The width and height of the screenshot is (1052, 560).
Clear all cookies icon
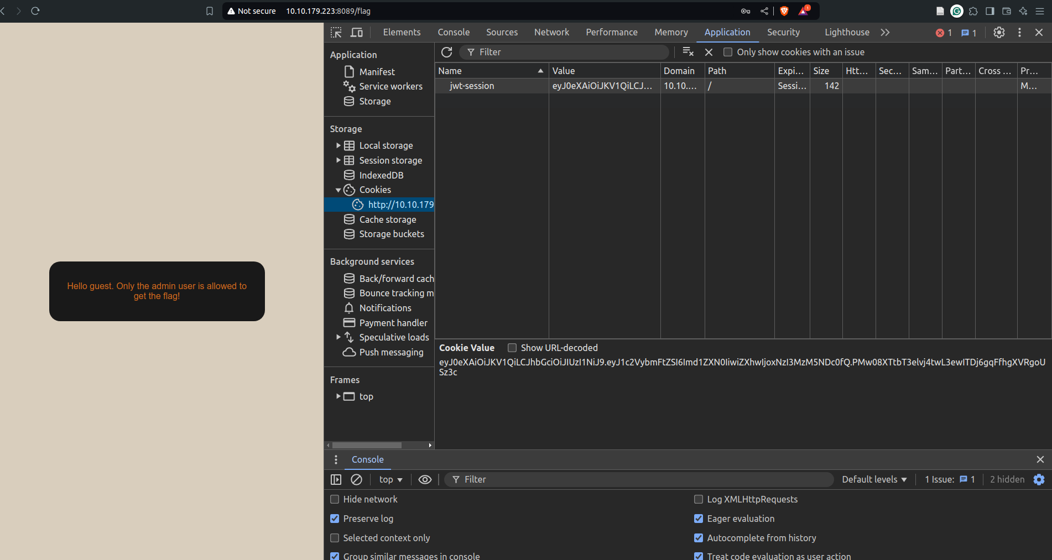[688, 52]
